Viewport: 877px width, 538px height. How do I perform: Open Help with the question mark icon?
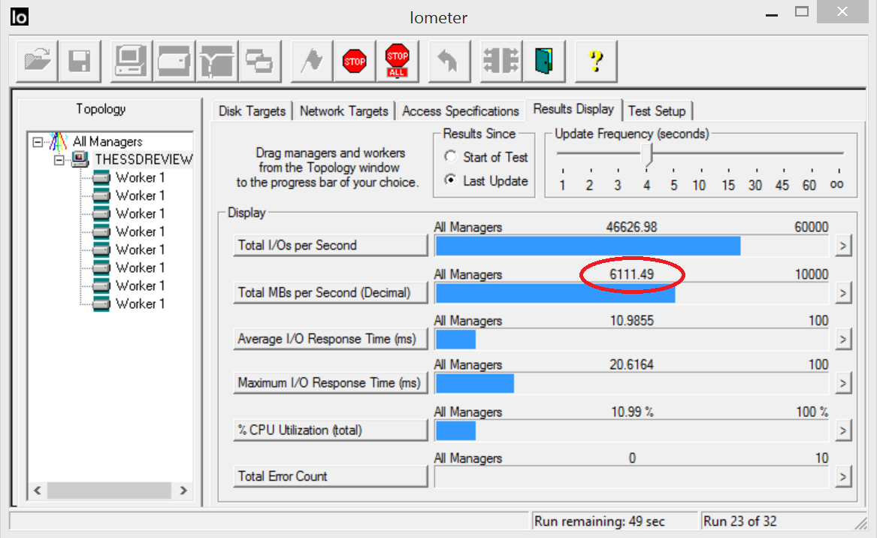point(596,61)
